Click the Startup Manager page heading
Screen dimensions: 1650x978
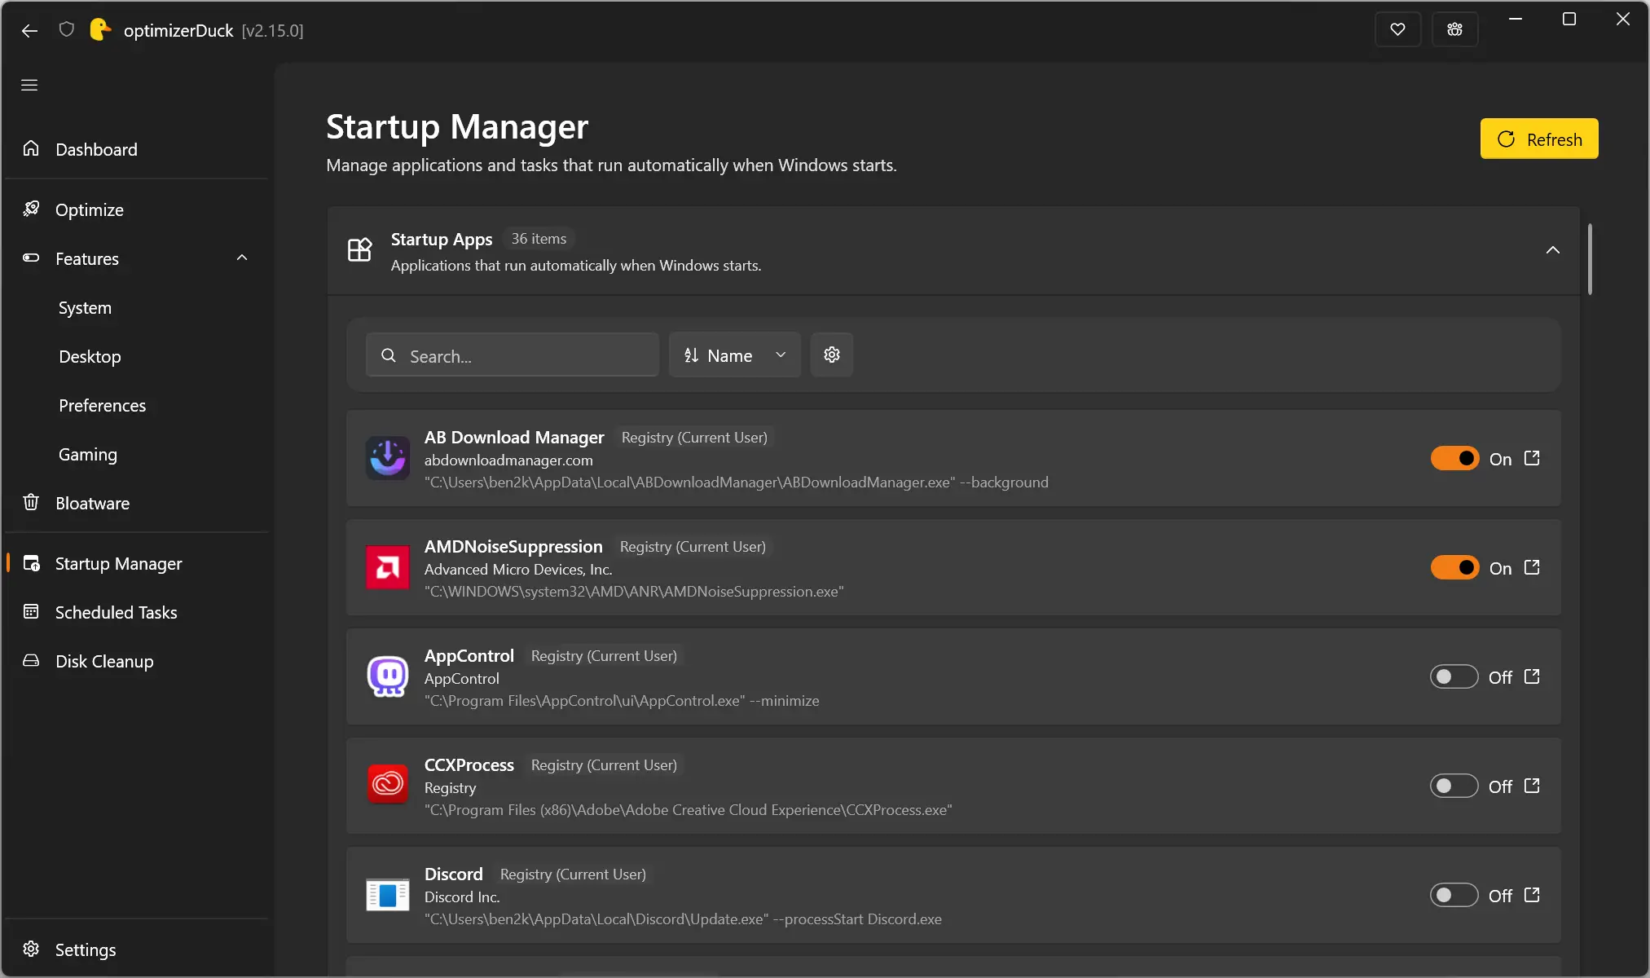[x=457, y=126]
